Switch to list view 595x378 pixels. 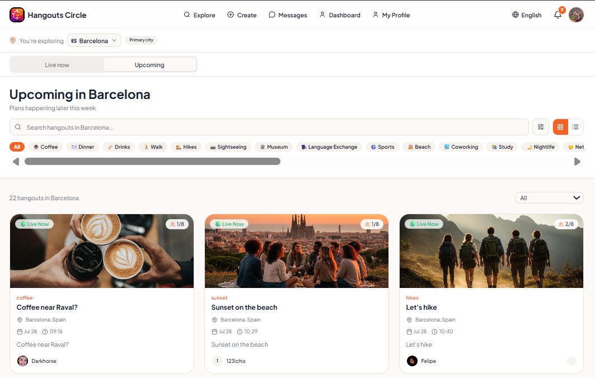click(x=575, y=127)
